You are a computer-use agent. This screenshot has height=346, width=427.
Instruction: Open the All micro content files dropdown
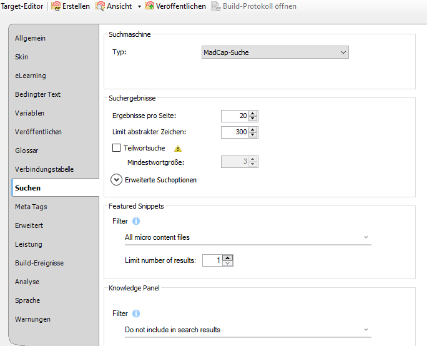point(247,237)
